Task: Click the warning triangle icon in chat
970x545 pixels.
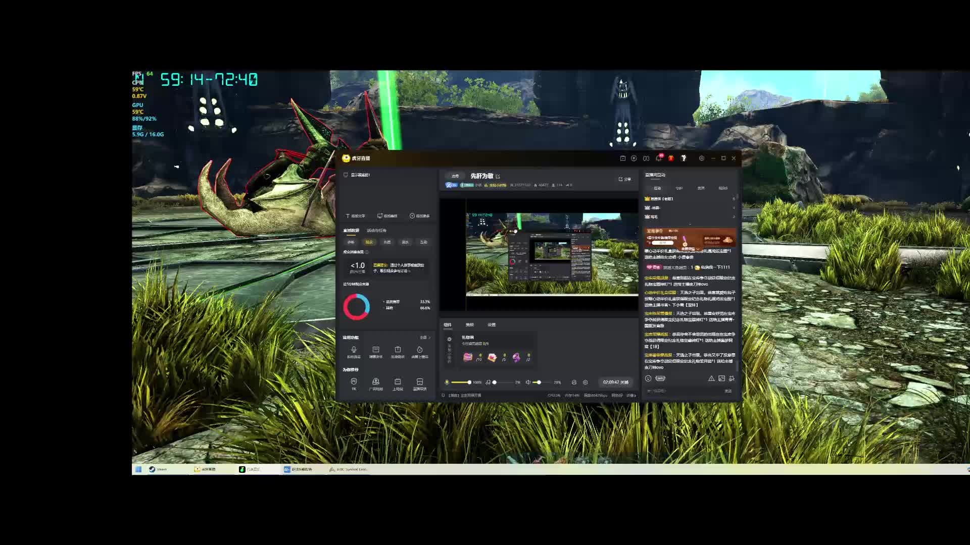Action: point(711,378)
